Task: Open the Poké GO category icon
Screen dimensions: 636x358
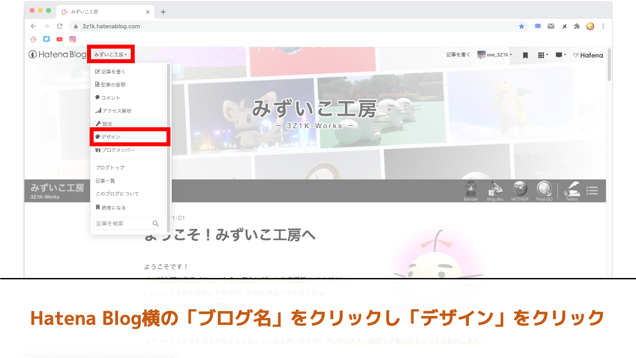Action: (544, 190)
